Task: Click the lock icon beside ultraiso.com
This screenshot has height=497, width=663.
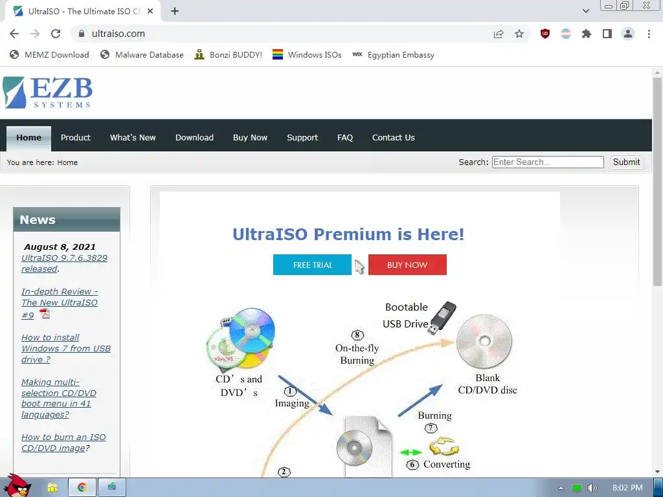Action: pos(82,34)
